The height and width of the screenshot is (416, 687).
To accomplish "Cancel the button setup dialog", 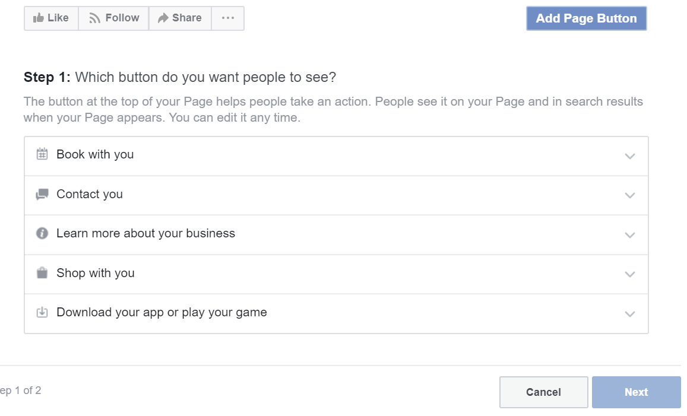I will [x=544, y=392].
